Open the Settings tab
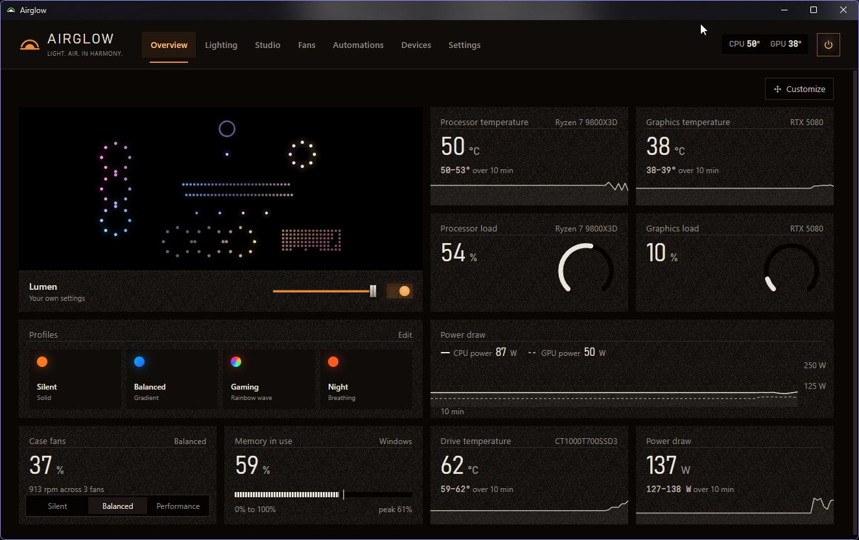This screenshot has height=540, width=859. click(x=465, y=45)
